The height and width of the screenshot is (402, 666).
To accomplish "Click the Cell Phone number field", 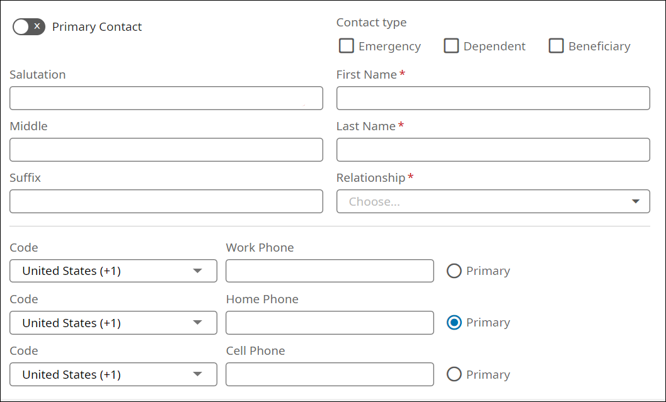I will coord(330,374).
